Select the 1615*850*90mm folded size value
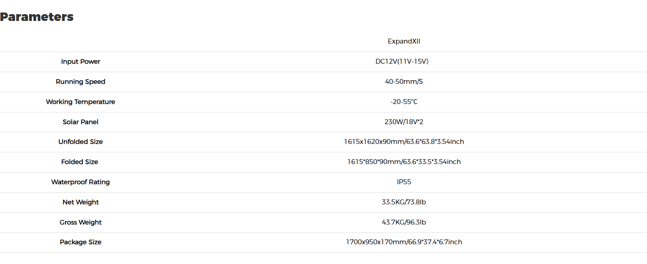This screenshot has height=264, width=647. pyautogui.click(x=404, y=162)
